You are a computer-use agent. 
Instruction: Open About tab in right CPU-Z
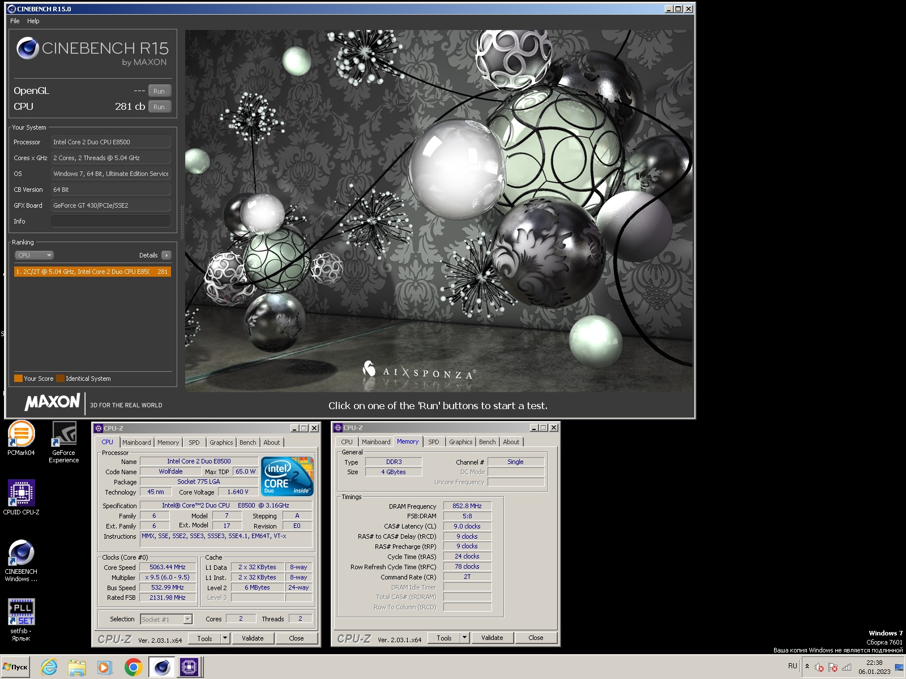tap(511, 442)
